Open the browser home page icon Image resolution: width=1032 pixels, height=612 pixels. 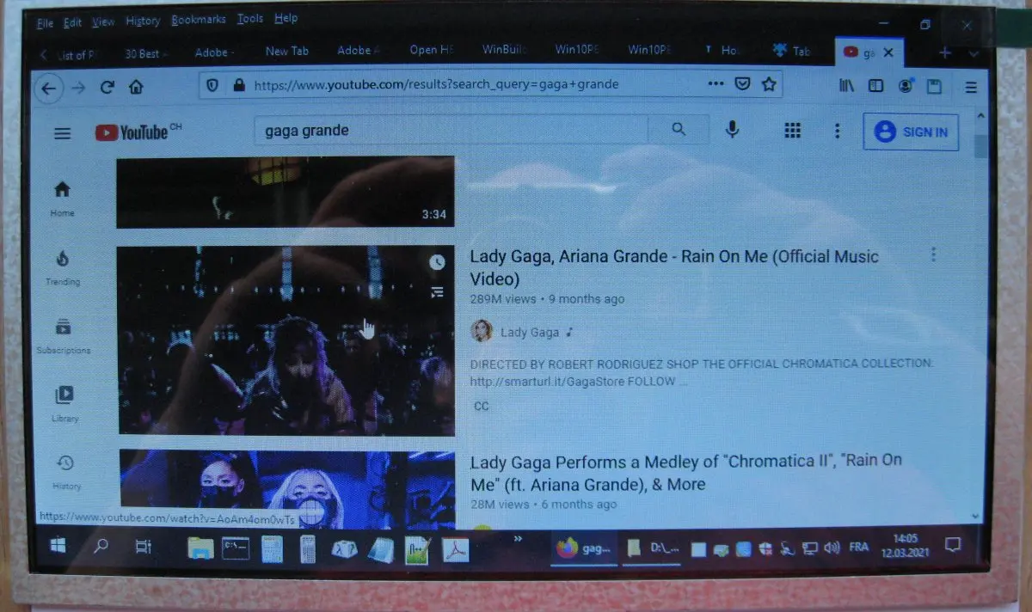click(136, 88)
